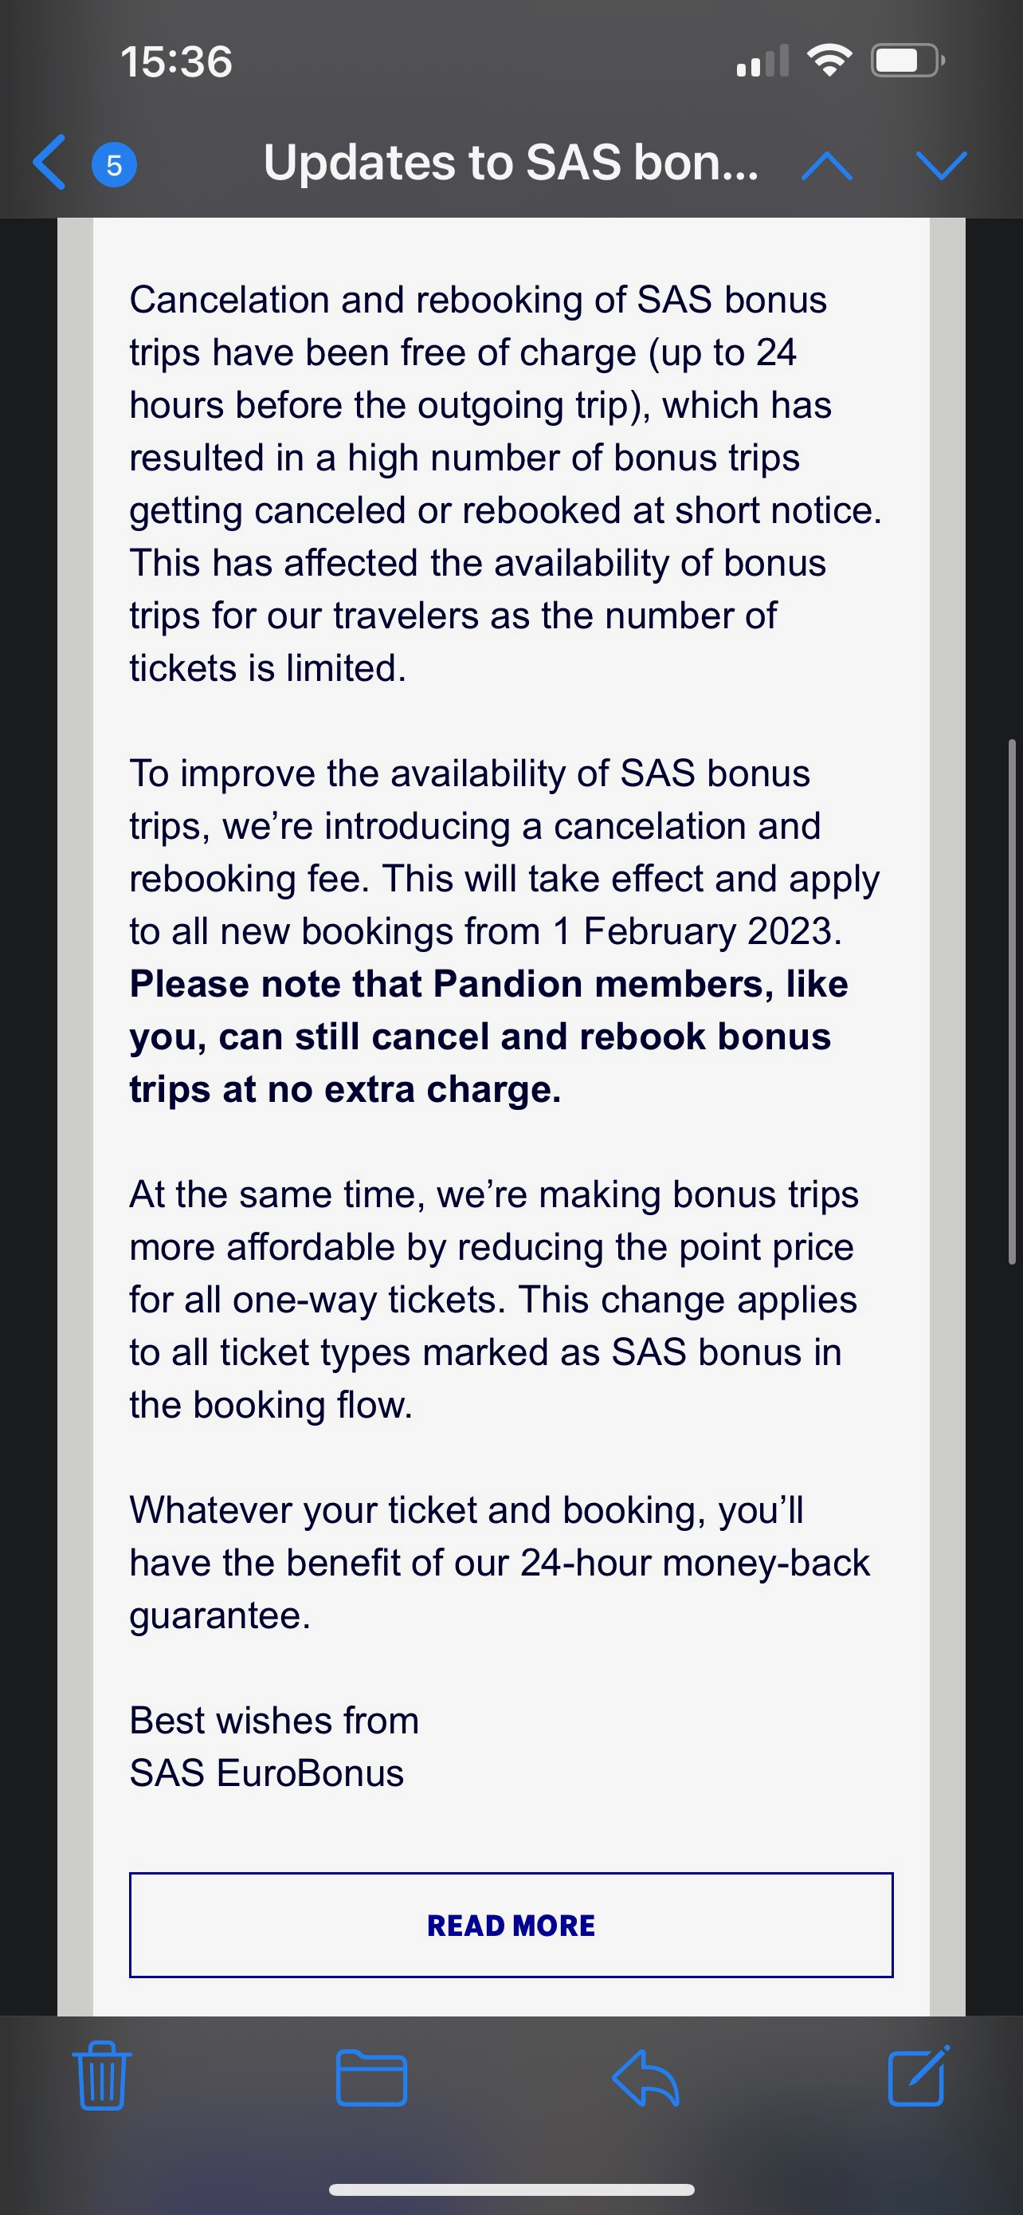The height and width of the screenshot is (2215, 1023).
Task: Compose a new message with pencil icon
Action: tap(917, 2075)
